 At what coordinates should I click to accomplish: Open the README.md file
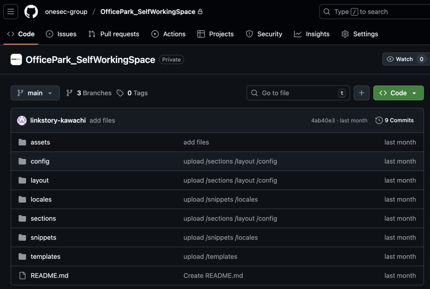[49, 276]
